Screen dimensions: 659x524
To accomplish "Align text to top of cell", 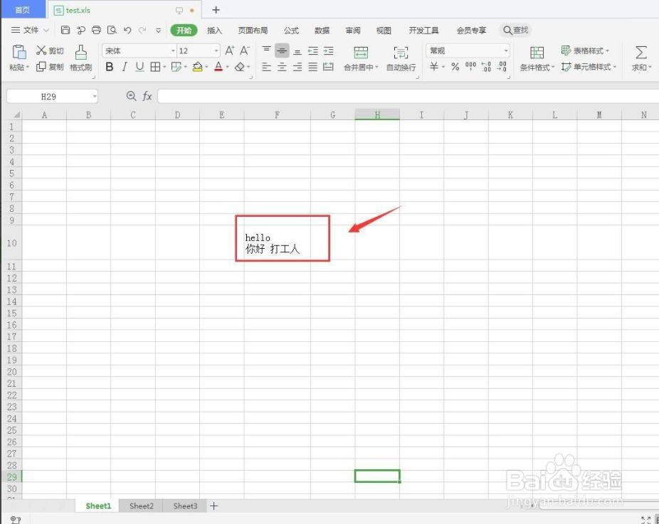I will point(266,50).
